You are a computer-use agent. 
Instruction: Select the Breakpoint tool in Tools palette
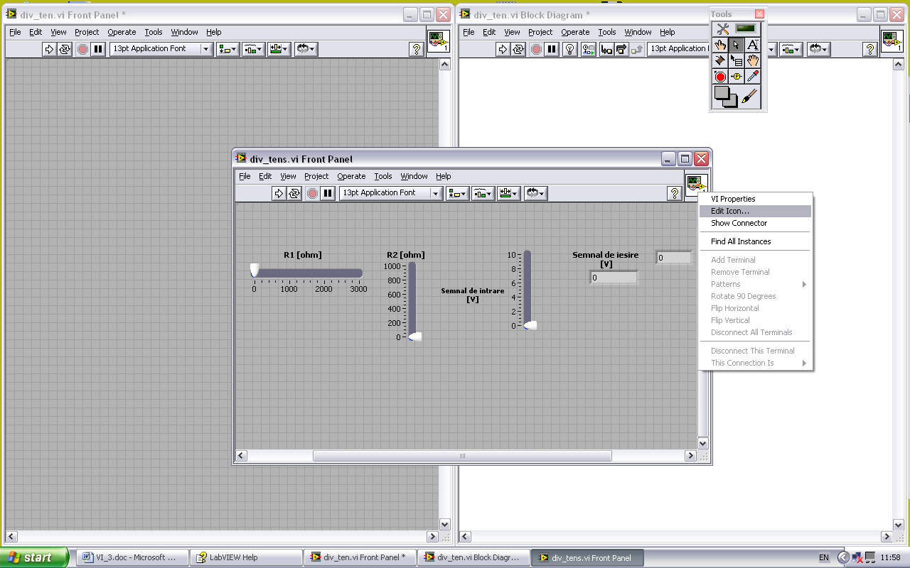(x=720, y=77)
